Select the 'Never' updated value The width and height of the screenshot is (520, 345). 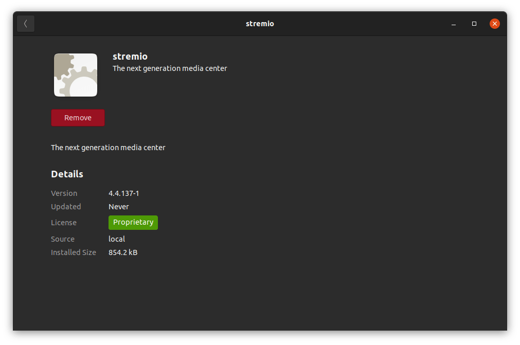119,207
